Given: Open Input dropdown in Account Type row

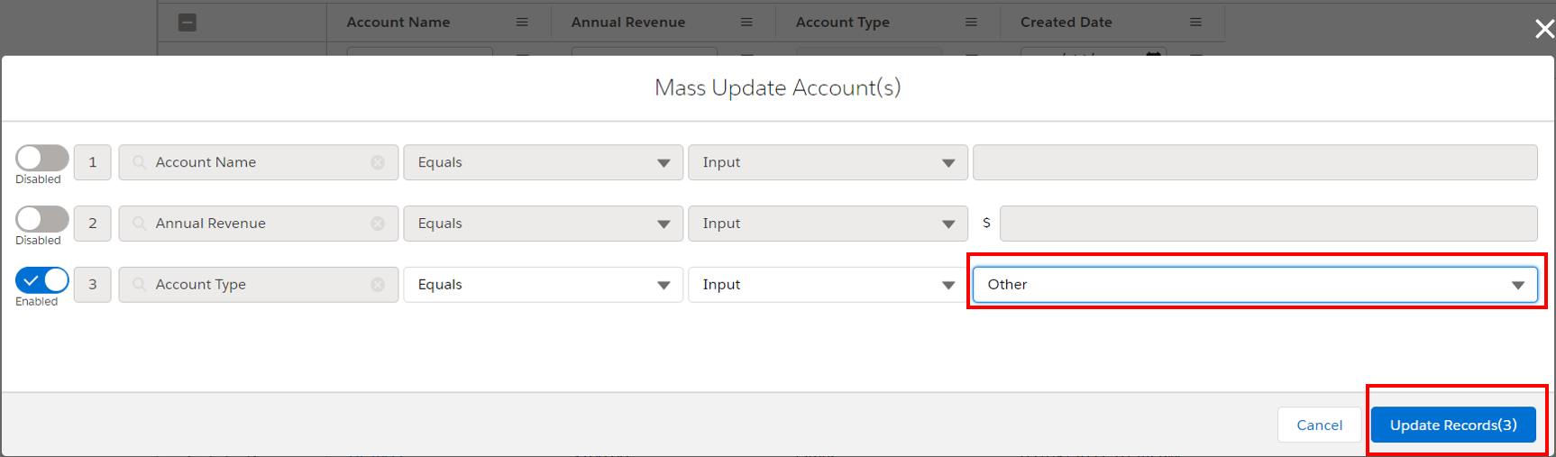Looking at the screenshot, I should [828, 285].
